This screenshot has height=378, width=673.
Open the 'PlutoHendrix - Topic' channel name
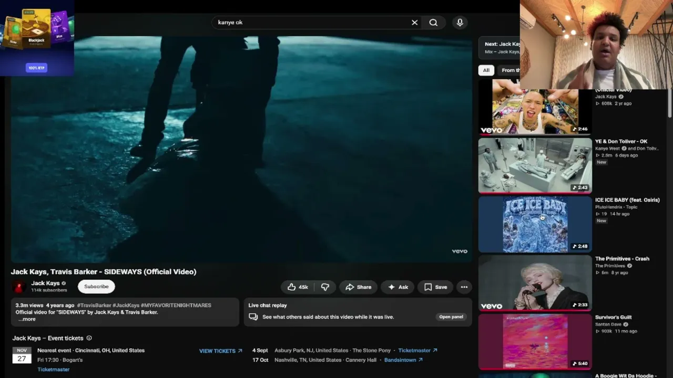pyautogui.click(x=616, y=207)
